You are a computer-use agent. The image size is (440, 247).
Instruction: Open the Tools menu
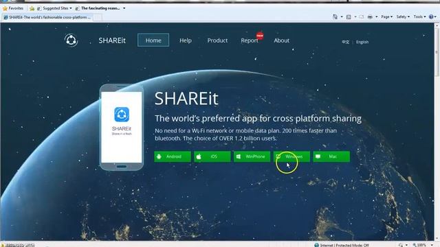(x=419, y=16)
